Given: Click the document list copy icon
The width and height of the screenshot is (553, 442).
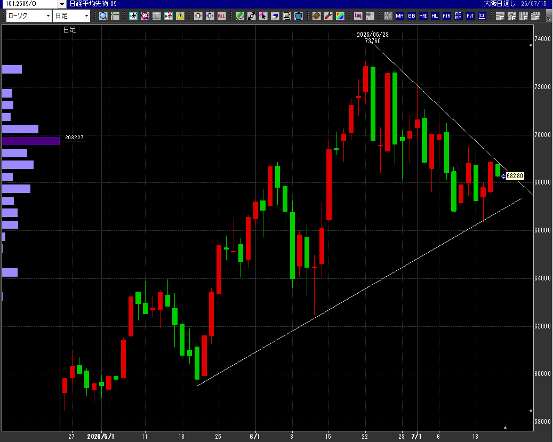Looking at the screenshot, I should point(287,16).
